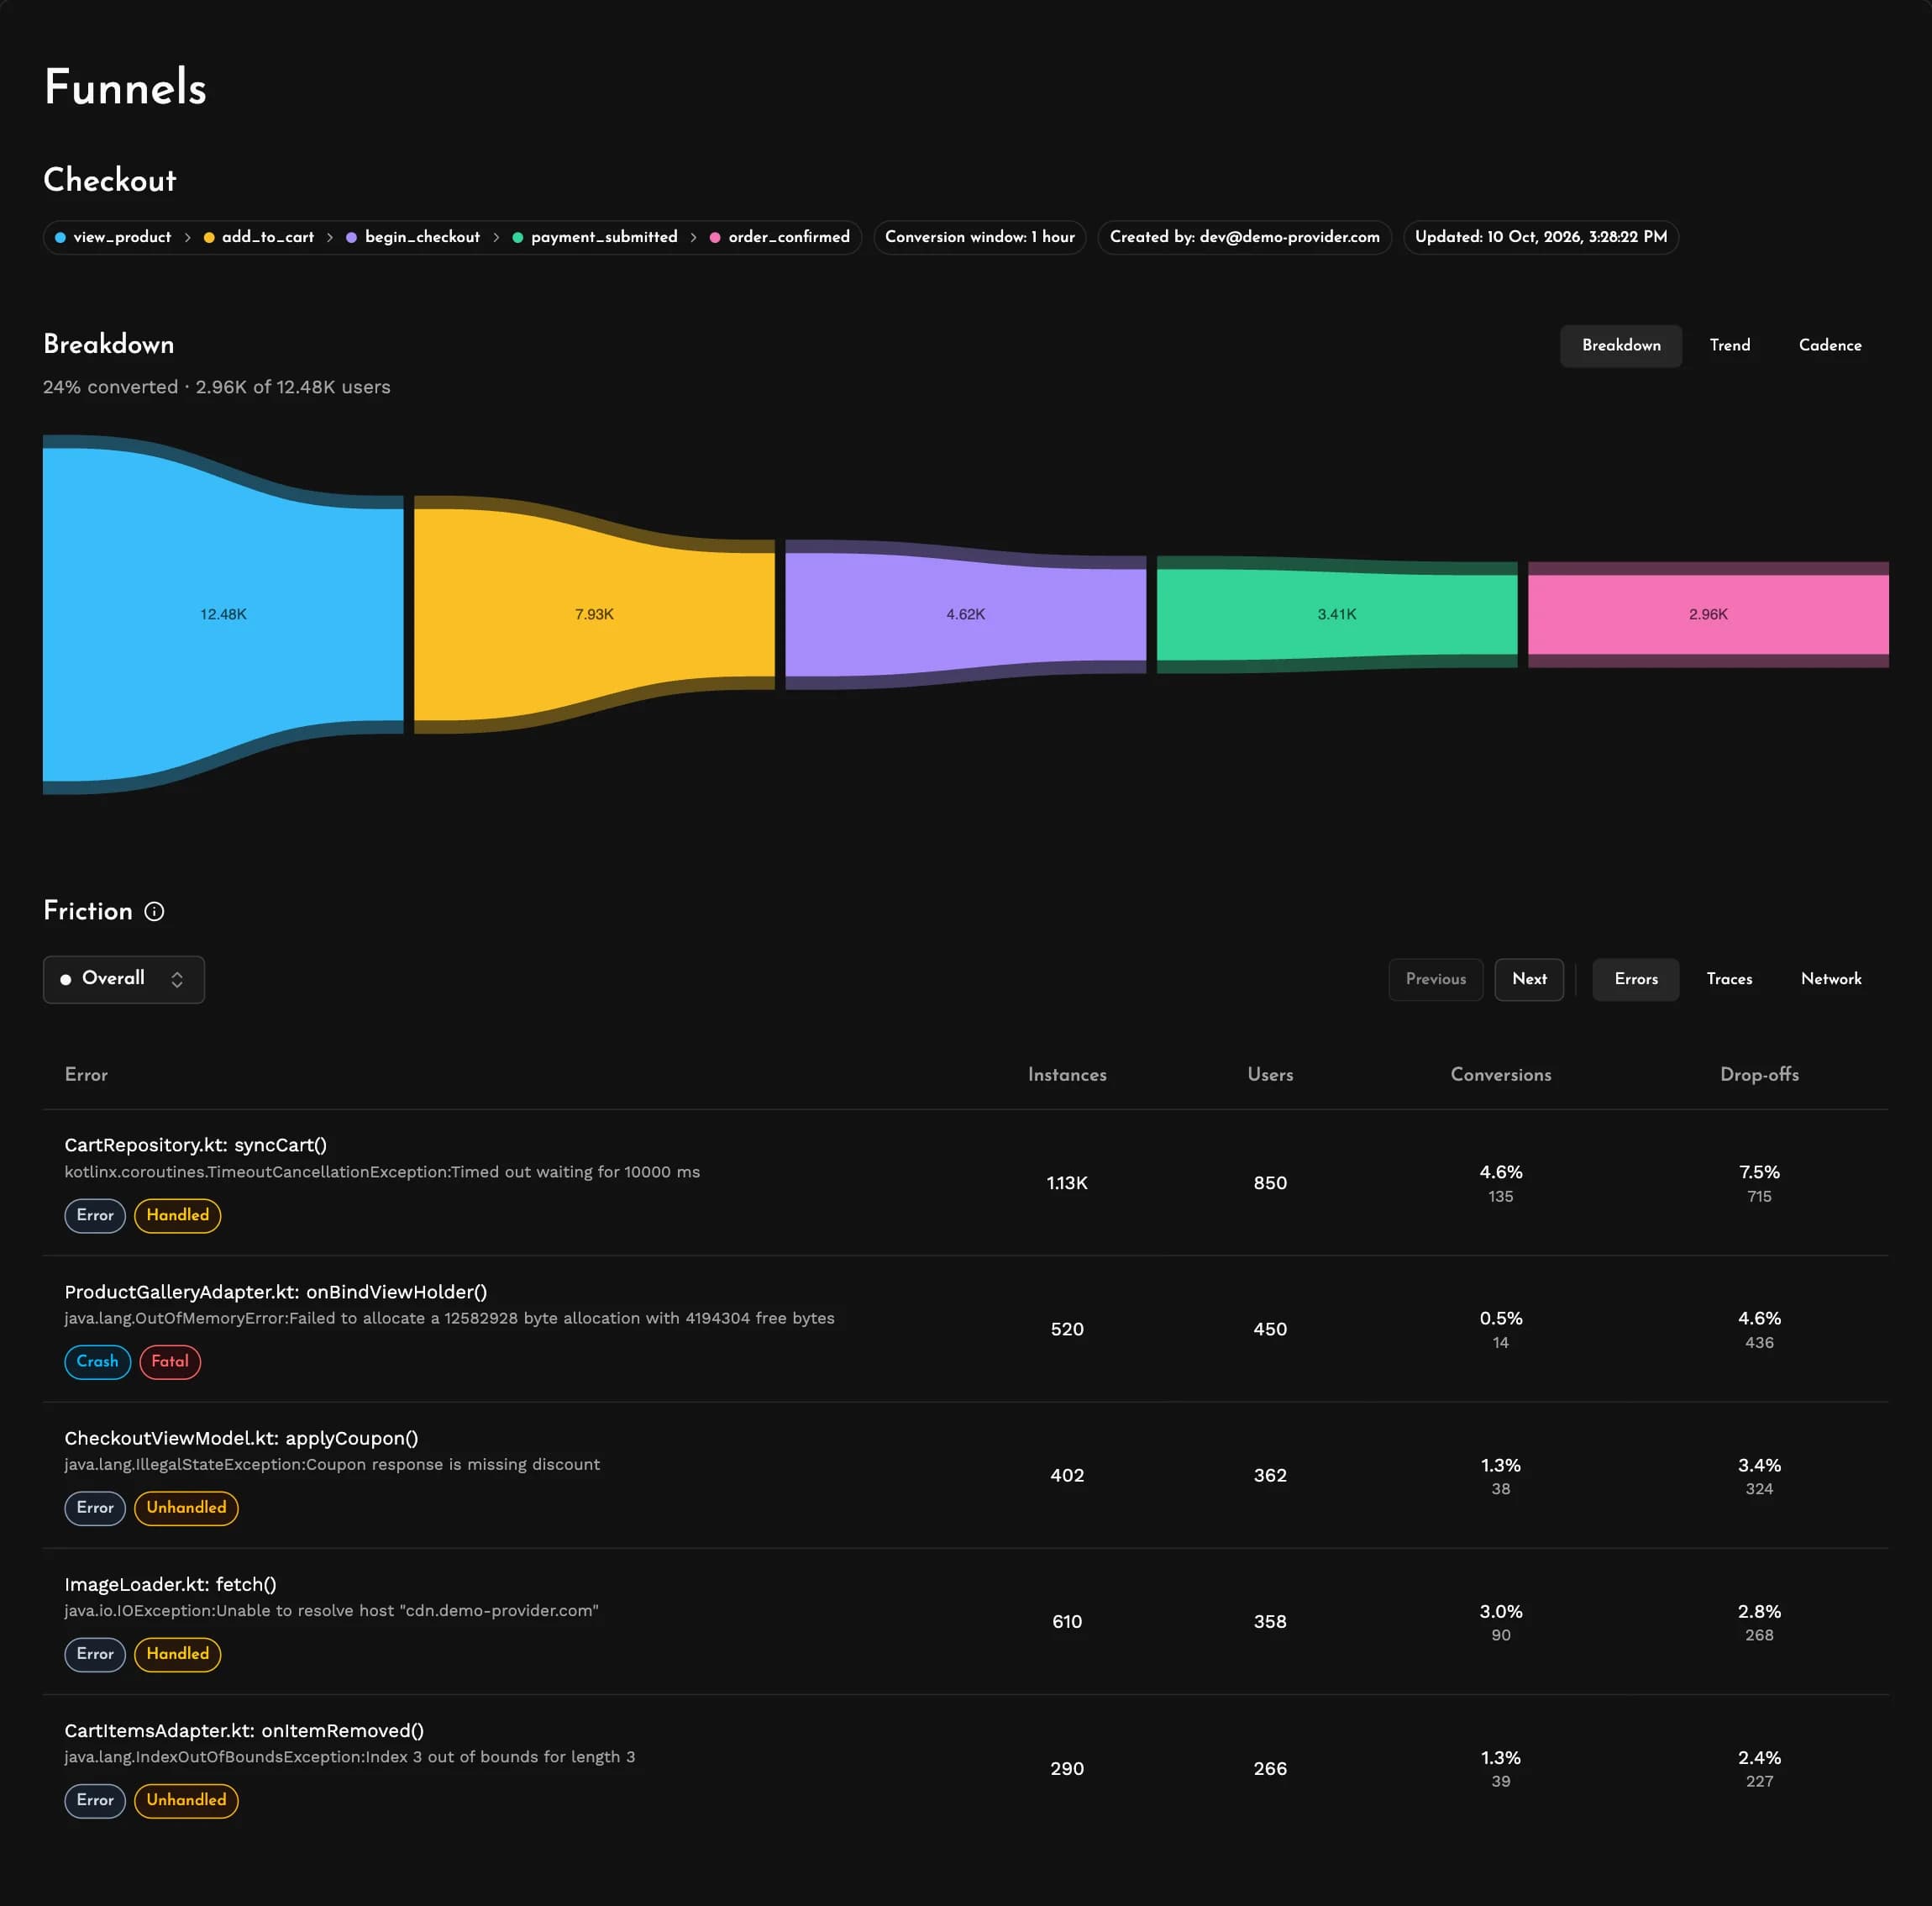Click the Updated 10 Oct, 2026 chip

[x=1540, y=237]
